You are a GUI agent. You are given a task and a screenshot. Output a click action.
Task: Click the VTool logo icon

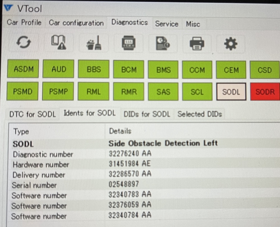[9, 8]
